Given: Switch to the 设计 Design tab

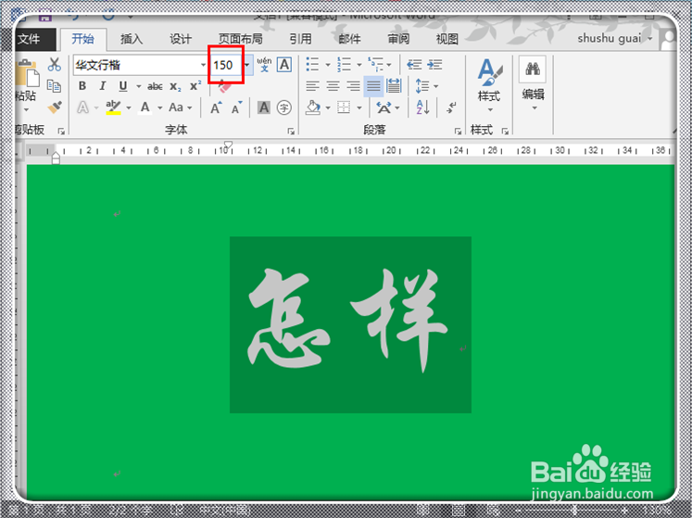Looking at the screenshot, I should pos(181,39).
